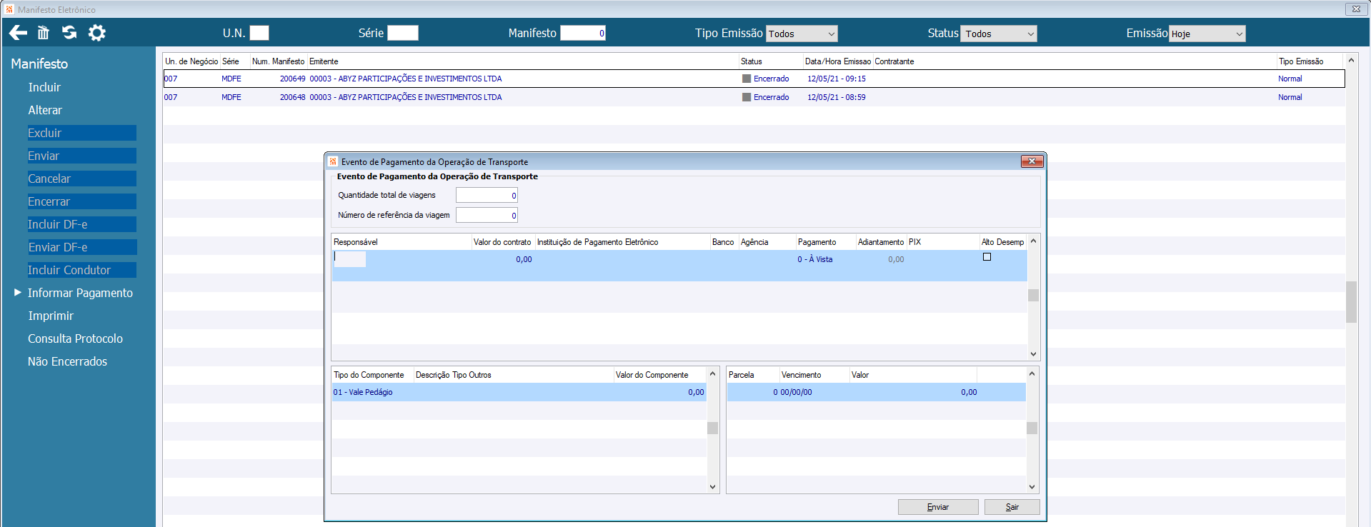The image size is (1371, 527).
Task: Click the Adiantamento 0,00 cell
Action: (x=896, y=259)
